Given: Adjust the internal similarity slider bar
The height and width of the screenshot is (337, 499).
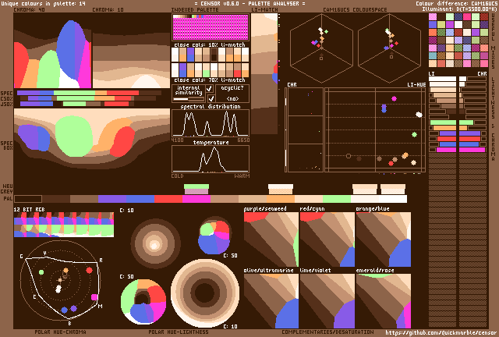Looking at the screenshot, I should pos(187,99).
